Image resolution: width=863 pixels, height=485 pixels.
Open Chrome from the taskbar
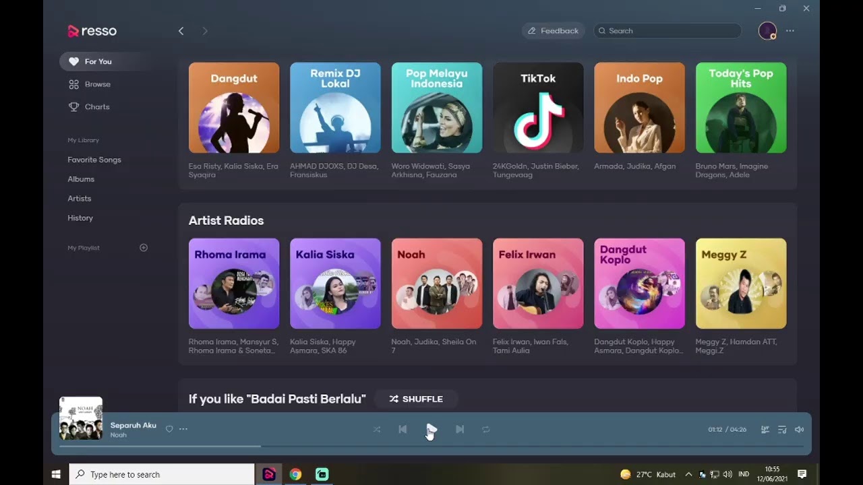(x=295, y=474)
